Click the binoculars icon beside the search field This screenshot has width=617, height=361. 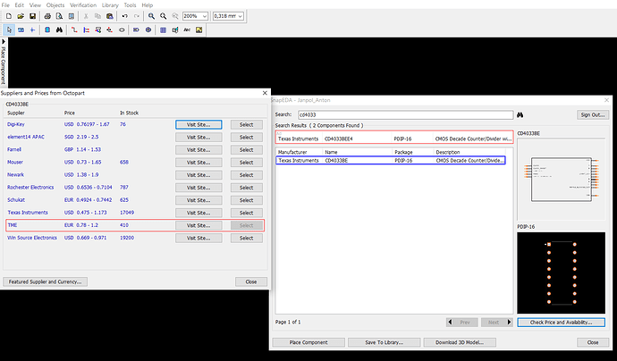520,114
